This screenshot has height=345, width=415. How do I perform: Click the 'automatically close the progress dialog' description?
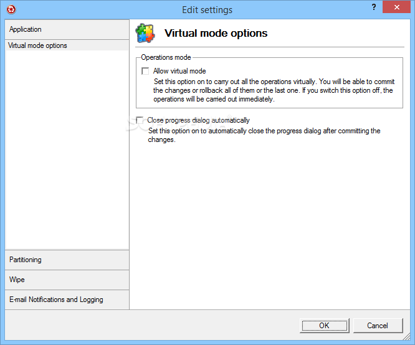pos(264,135)
